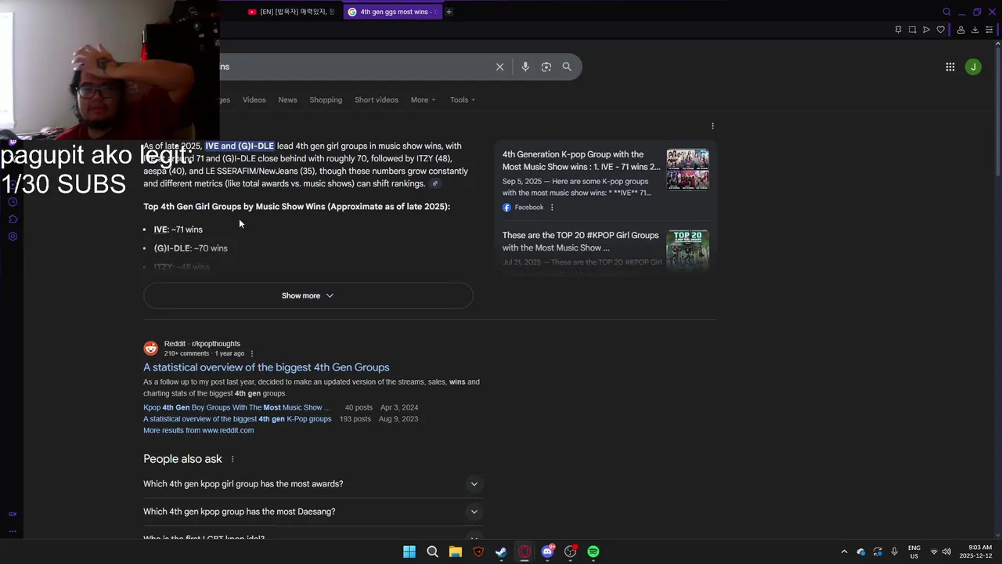
Task: Open the sidebar settings gear
Action: pyautogui.click(x=13, y=237)
